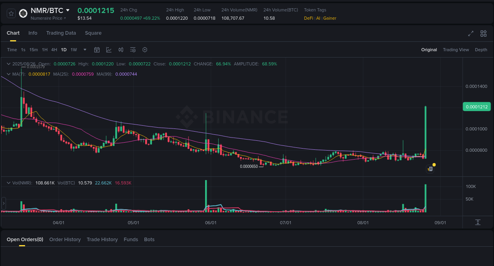Open the technical indicators icon
Image resolution: width=494 pixels, height=266 pixels.
point(133,50)
